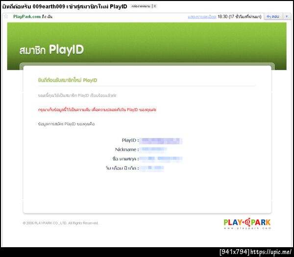Viewport: 294px width, 257px height.
Task: Open the reply options dropdown arrow
Action: [x=287, y=17]
